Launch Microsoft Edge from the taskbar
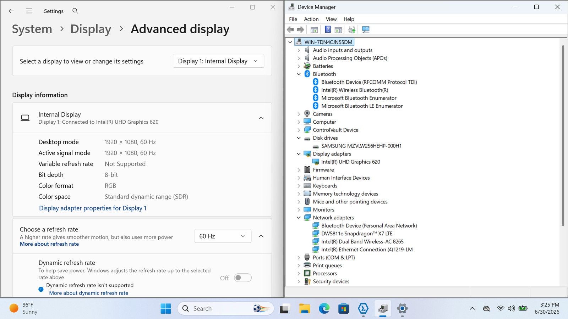 pyautogui.click(x=324, y=309)
